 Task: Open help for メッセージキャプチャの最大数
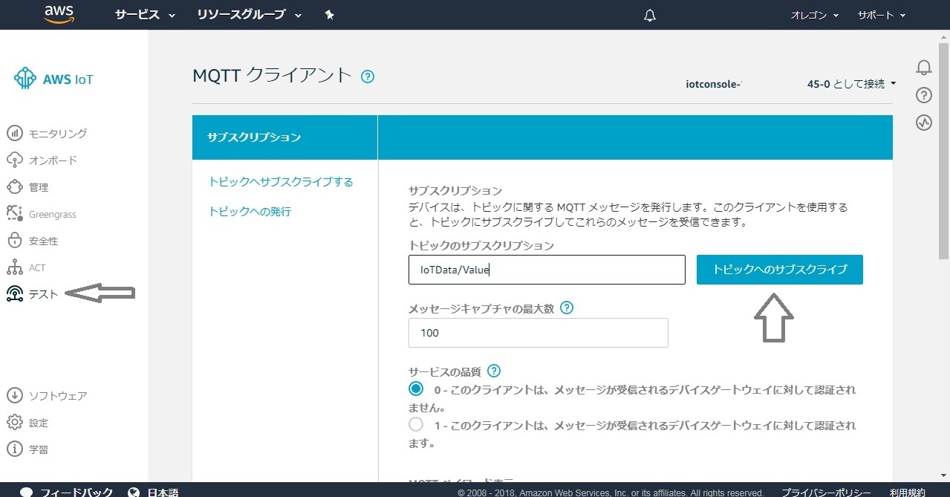(567, 308)
